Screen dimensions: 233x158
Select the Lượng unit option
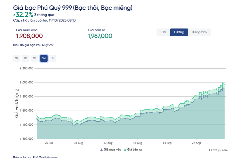coord(179,32)
